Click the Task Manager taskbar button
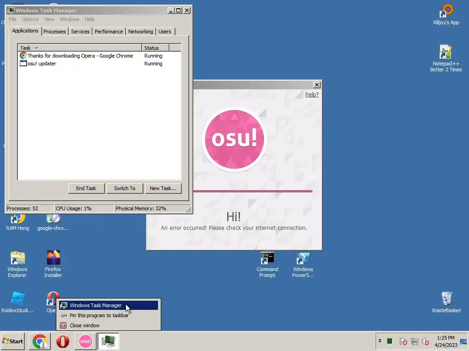Screen dimensions: 469x351 point(108,341)
